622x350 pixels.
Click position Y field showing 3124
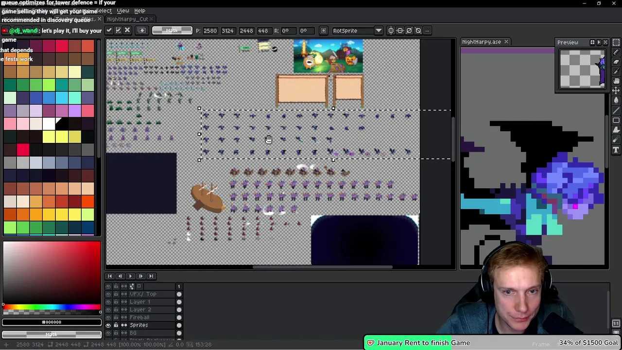point(228,30)
